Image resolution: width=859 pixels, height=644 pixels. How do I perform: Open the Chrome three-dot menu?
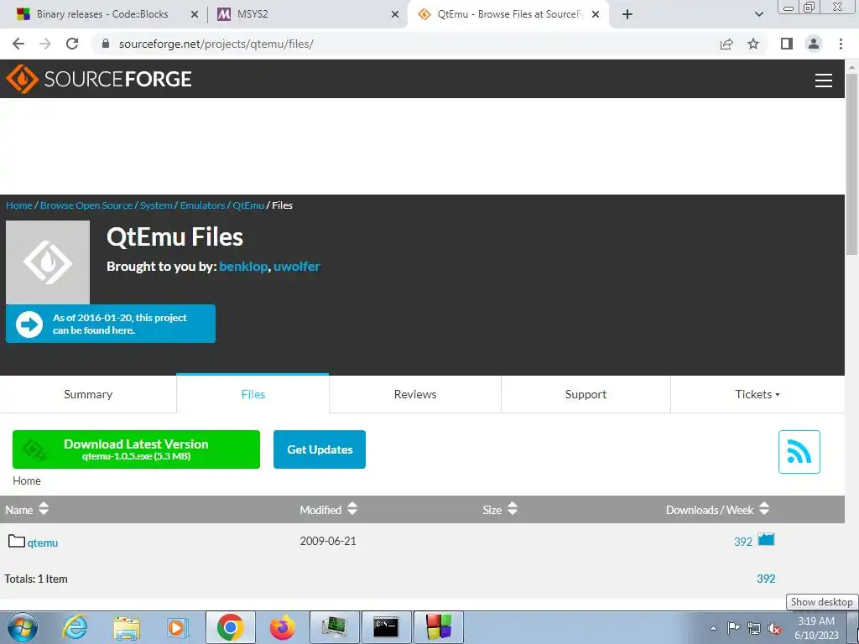pyautogui.click(x=841, y=44)
